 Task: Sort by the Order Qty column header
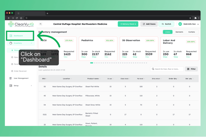(174, 79)
